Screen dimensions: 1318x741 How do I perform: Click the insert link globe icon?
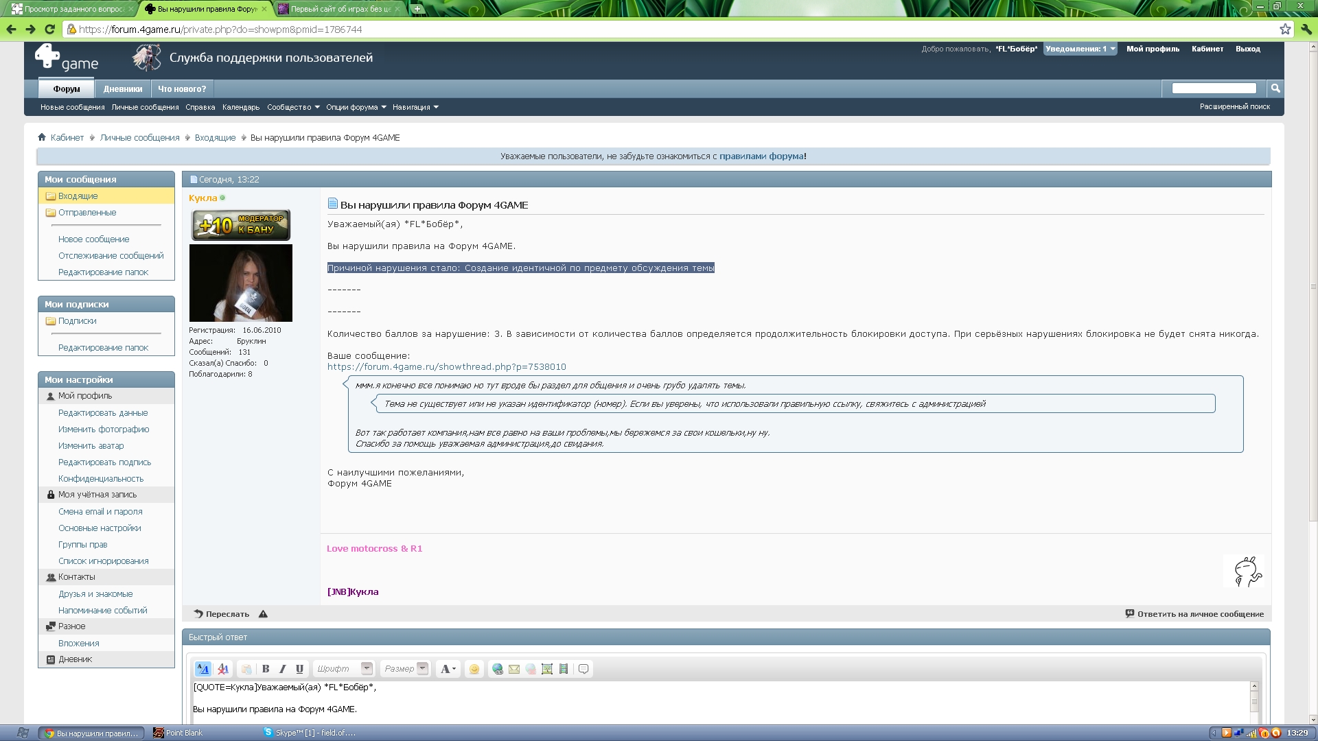point(498,669)
